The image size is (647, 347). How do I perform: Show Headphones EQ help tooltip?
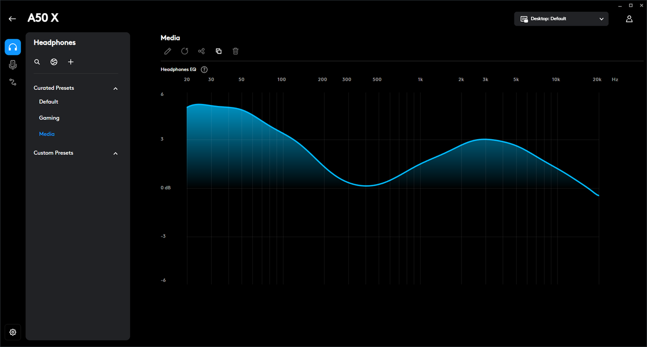204,70
